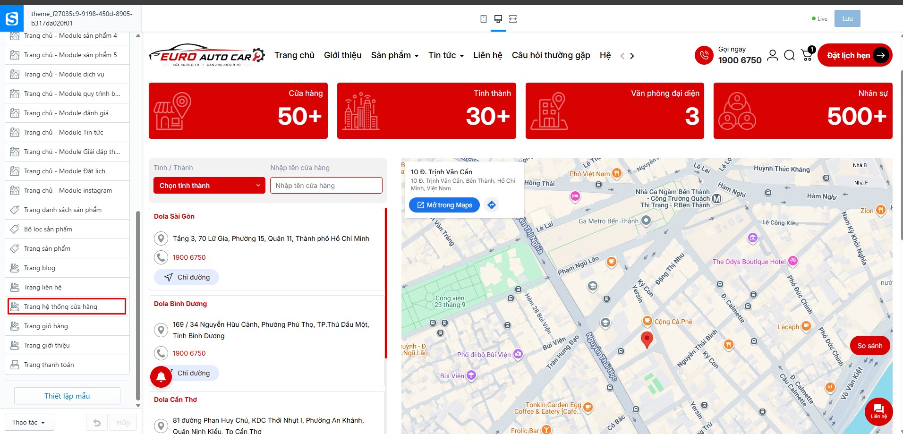Open Câu hỏi thường gặp menu item
903x434 pixels.
coord(551,55)
